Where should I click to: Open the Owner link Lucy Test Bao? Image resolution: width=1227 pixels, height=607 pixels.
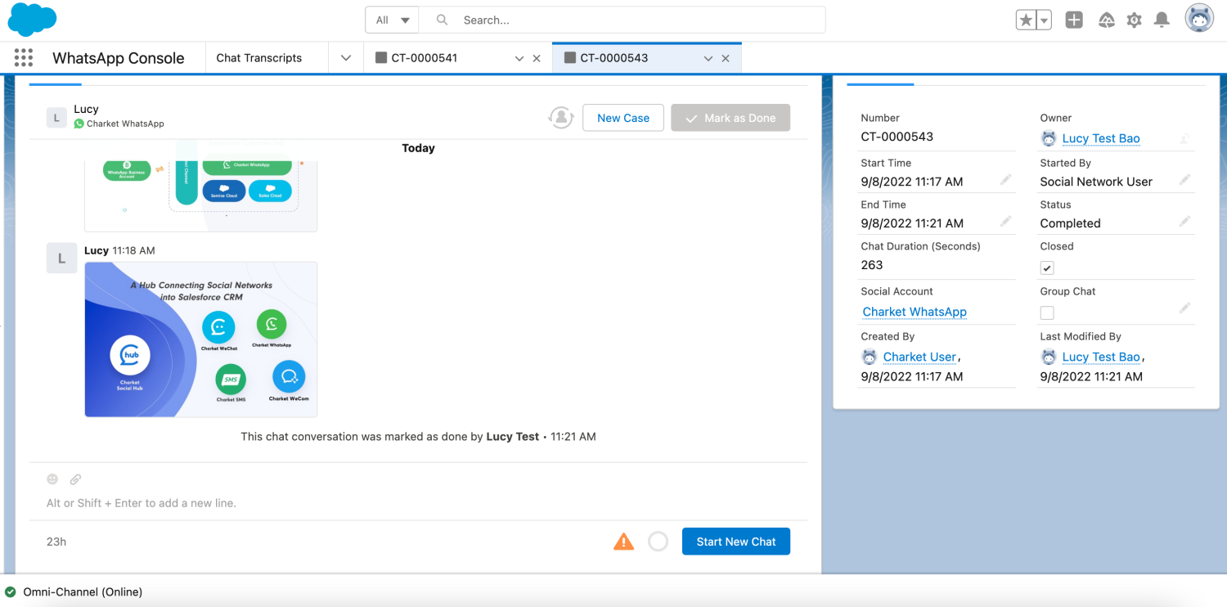[x=1101, y=138]
